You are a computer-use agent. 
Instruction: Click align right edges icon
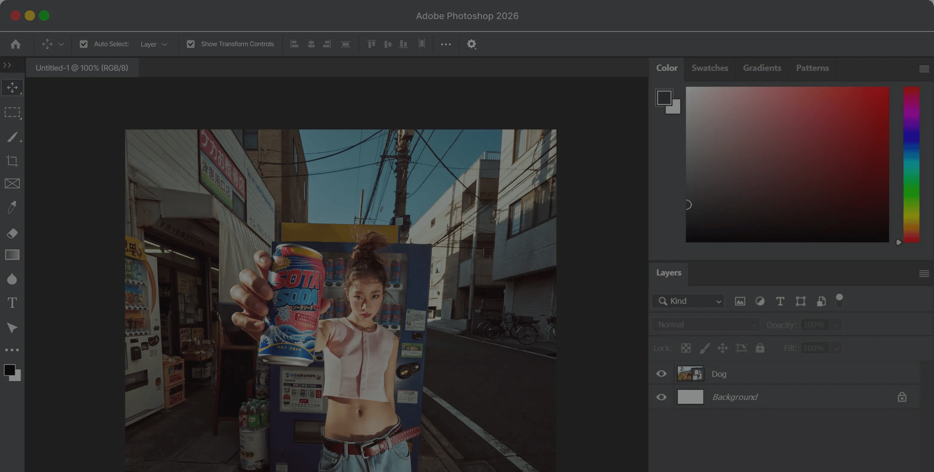327,44
